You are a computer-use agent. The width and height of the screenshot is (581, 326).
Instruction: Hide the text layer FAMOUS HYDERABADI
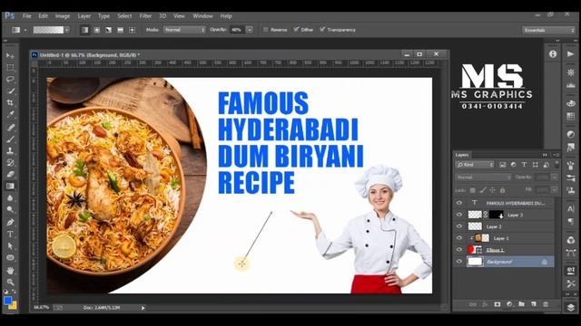(459, 203)
